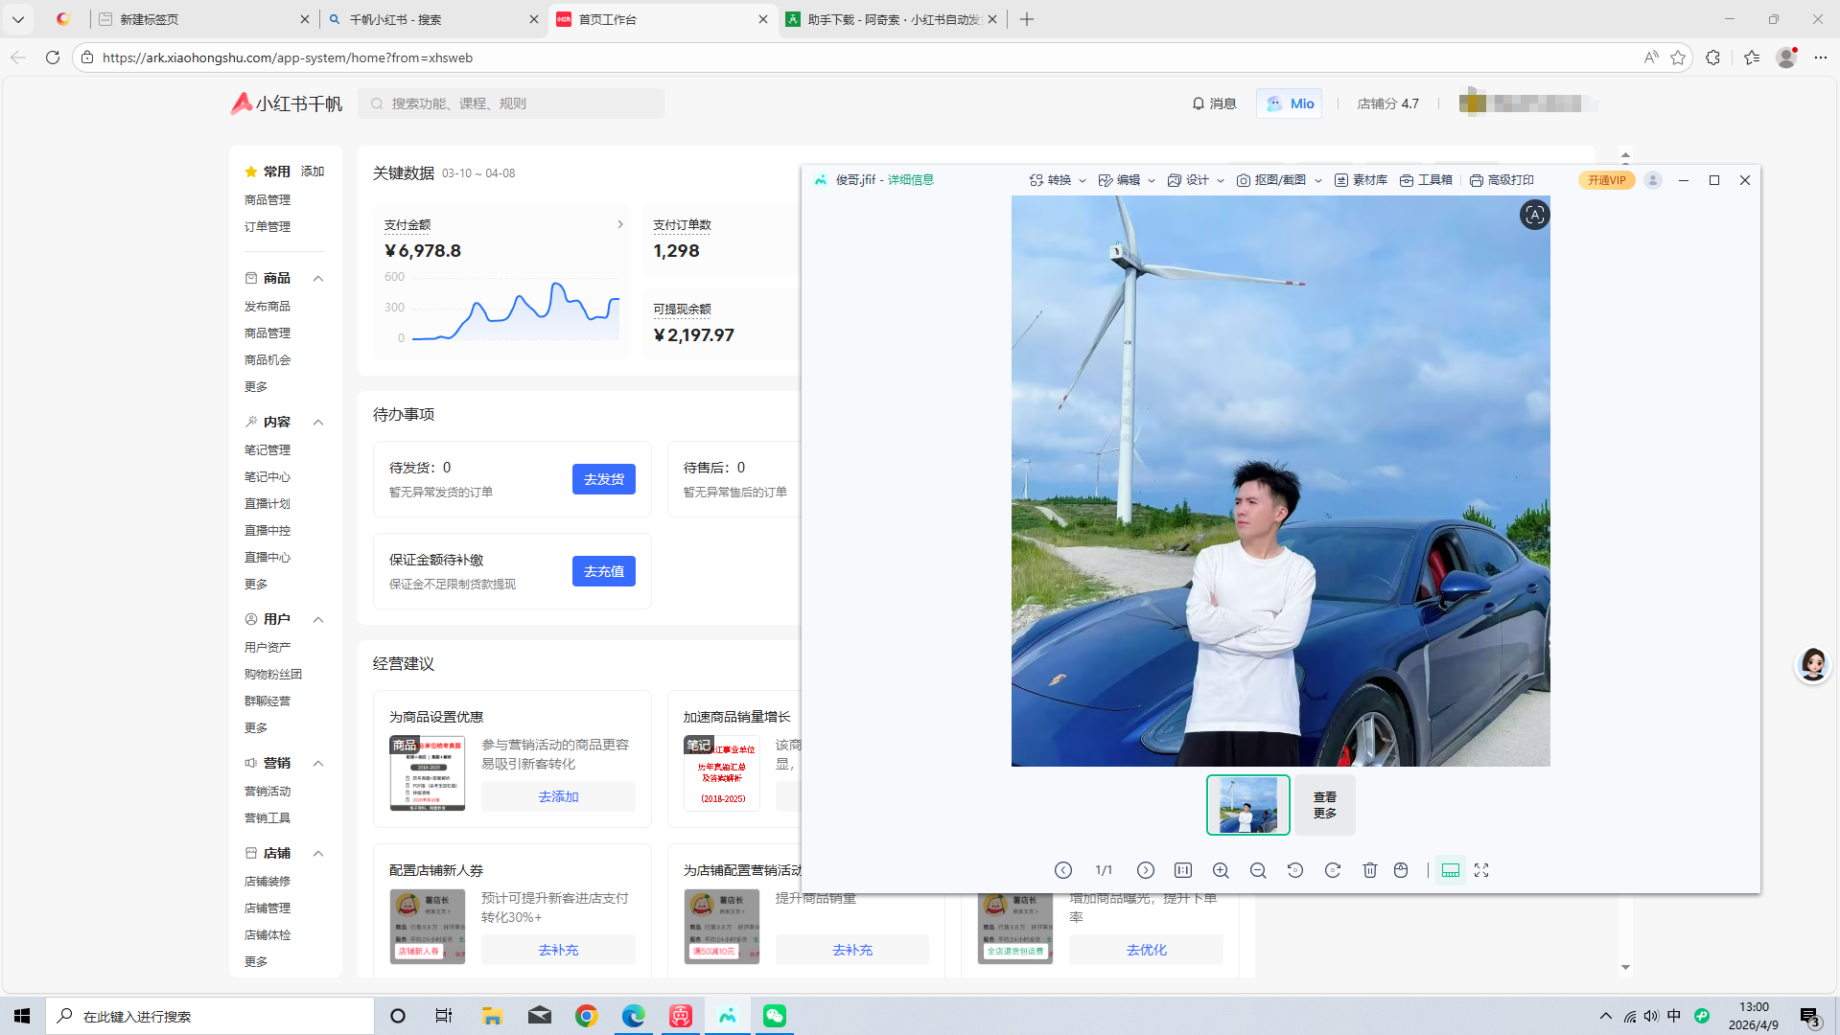Switch to the 助手下载 browser tab
Viewport: 1840px width, 1035px height.
tap(890, 18)
